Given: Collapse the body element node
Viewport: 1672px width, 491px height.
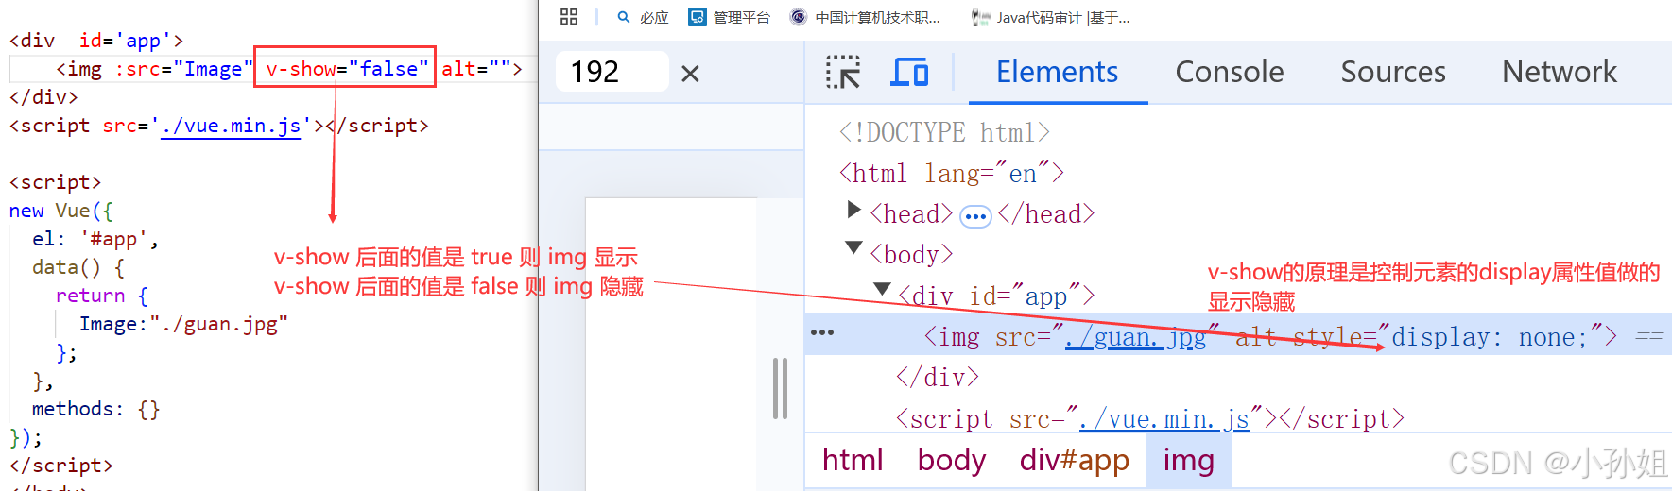Looking at the screenshot, I should (853, 248).
